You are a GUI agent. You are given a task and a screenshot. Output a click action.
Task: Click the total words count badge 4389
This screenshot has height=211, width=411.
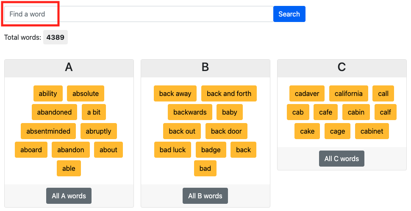point(56,37)
